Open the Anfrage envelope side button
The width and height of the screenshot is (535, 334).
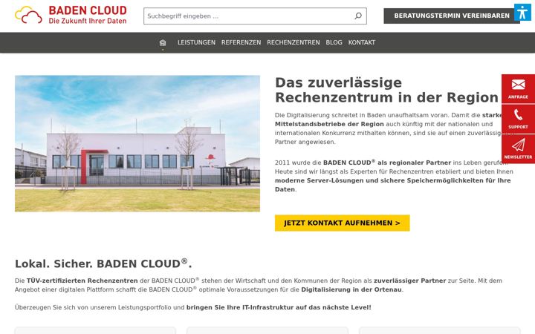point(518,89)
